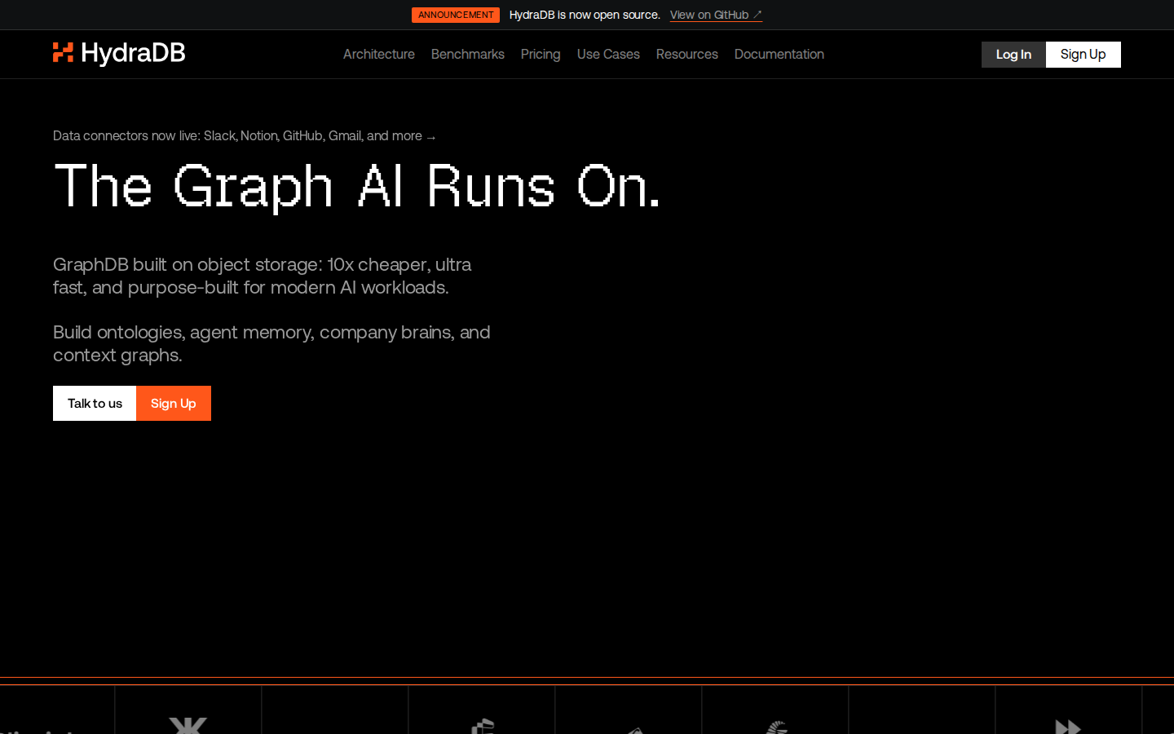This screenshot has width=1174, height=734.
Task: Select Use Cases in the navigation
Action: click(608, 54)
